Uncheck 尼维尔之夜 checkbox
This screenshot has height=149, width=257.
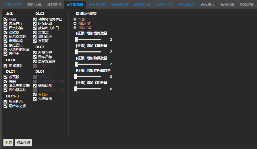[5, 106]
